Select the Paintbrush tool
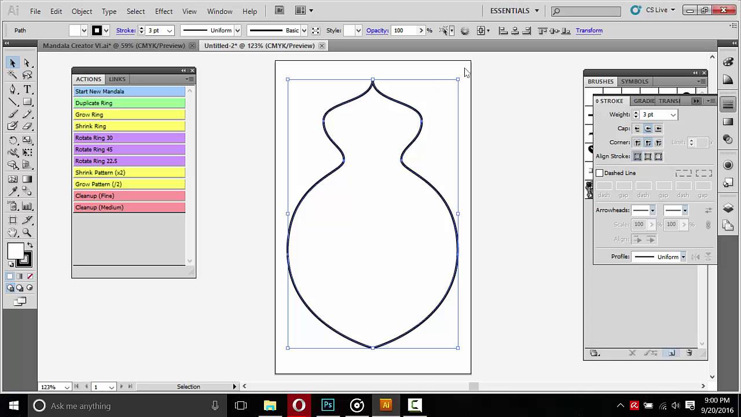The image size is (741, 417). 13,114
